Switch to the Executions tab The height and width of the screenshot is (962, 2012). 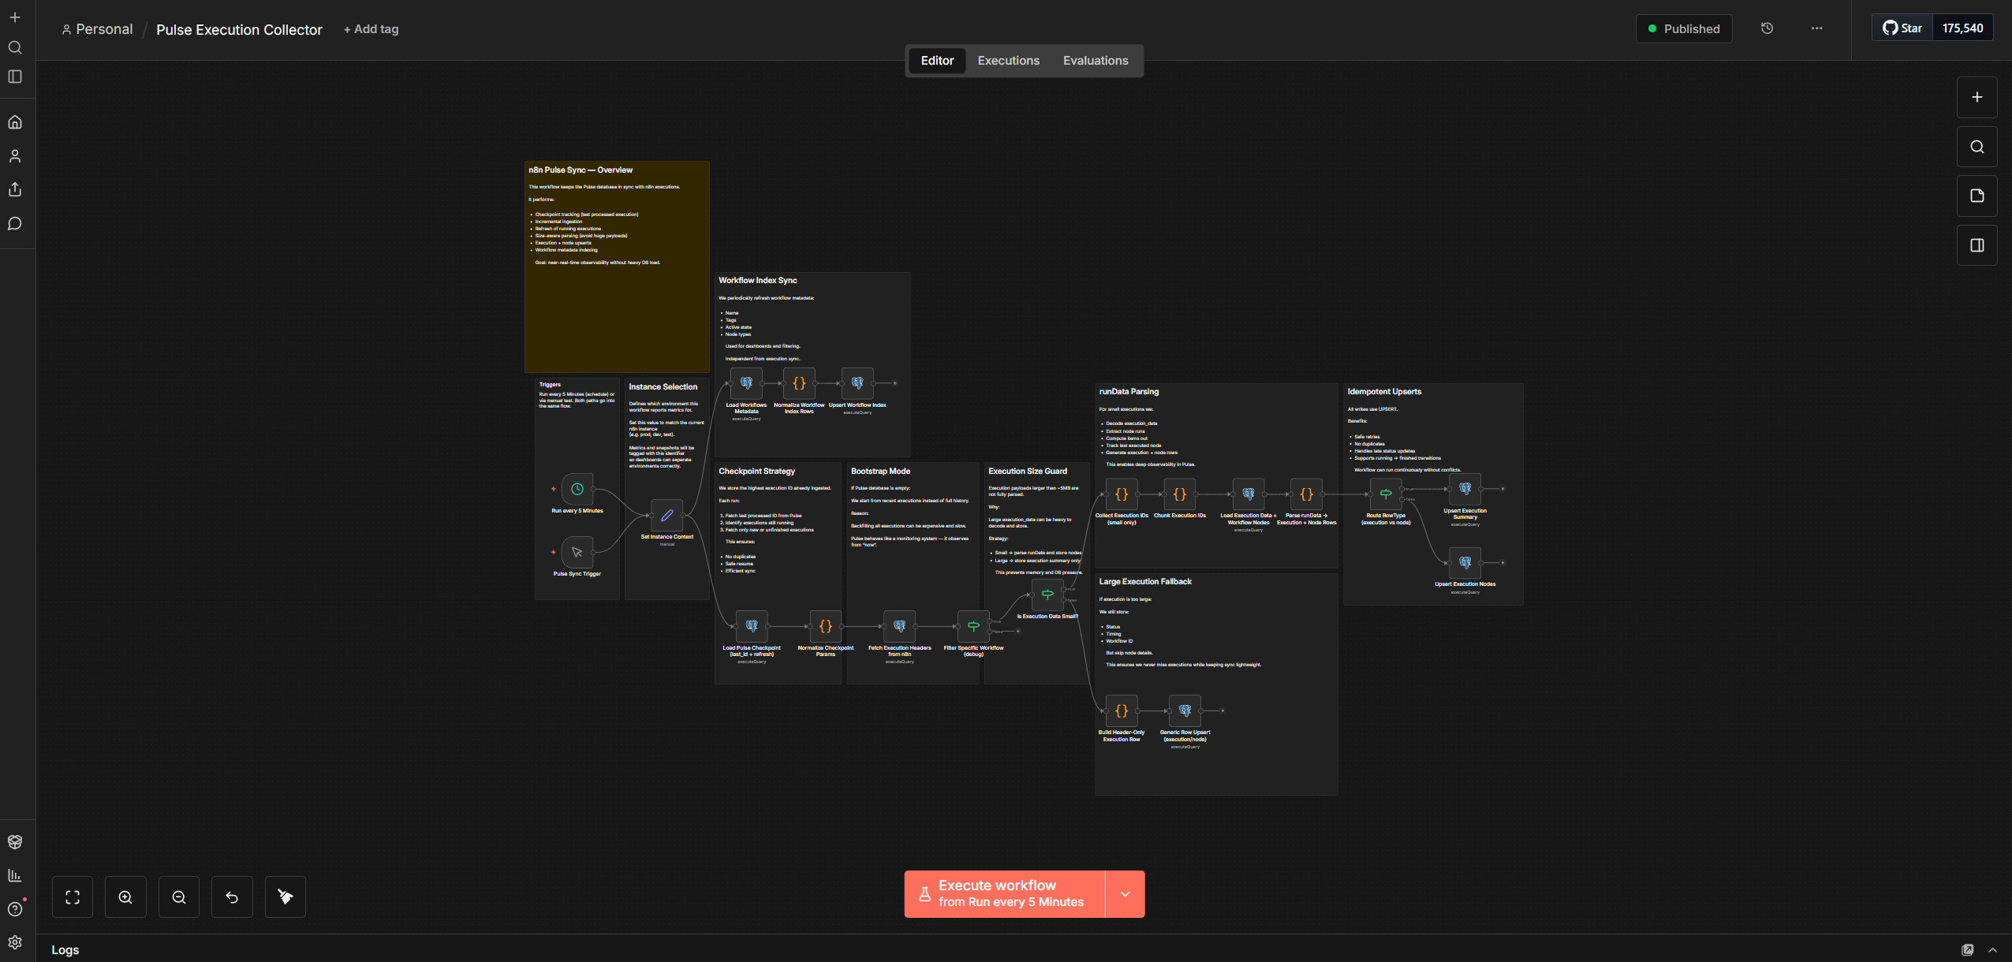tap(1008, 61)
